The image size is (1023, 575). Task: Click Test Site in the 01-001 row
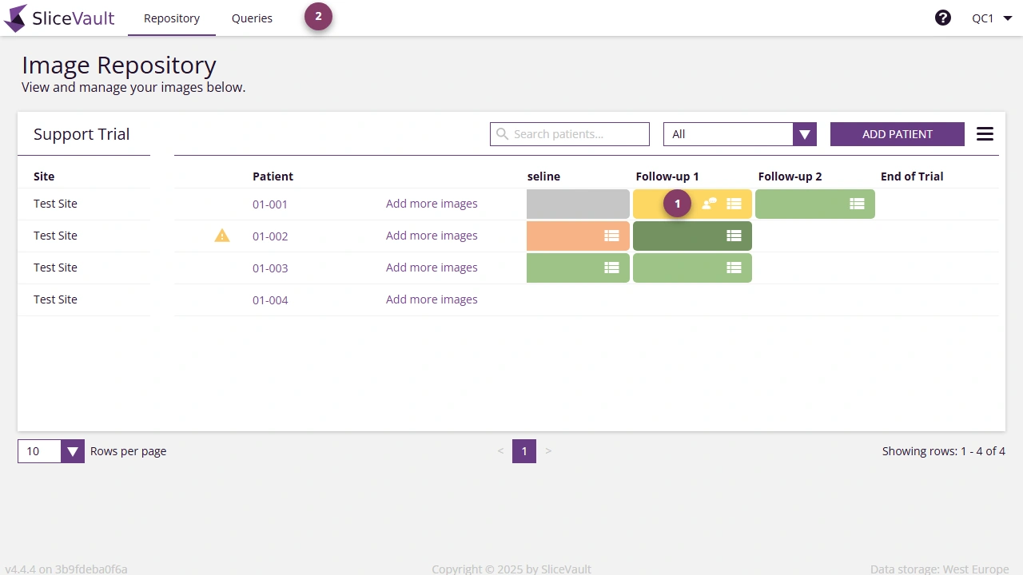point(55,204)
